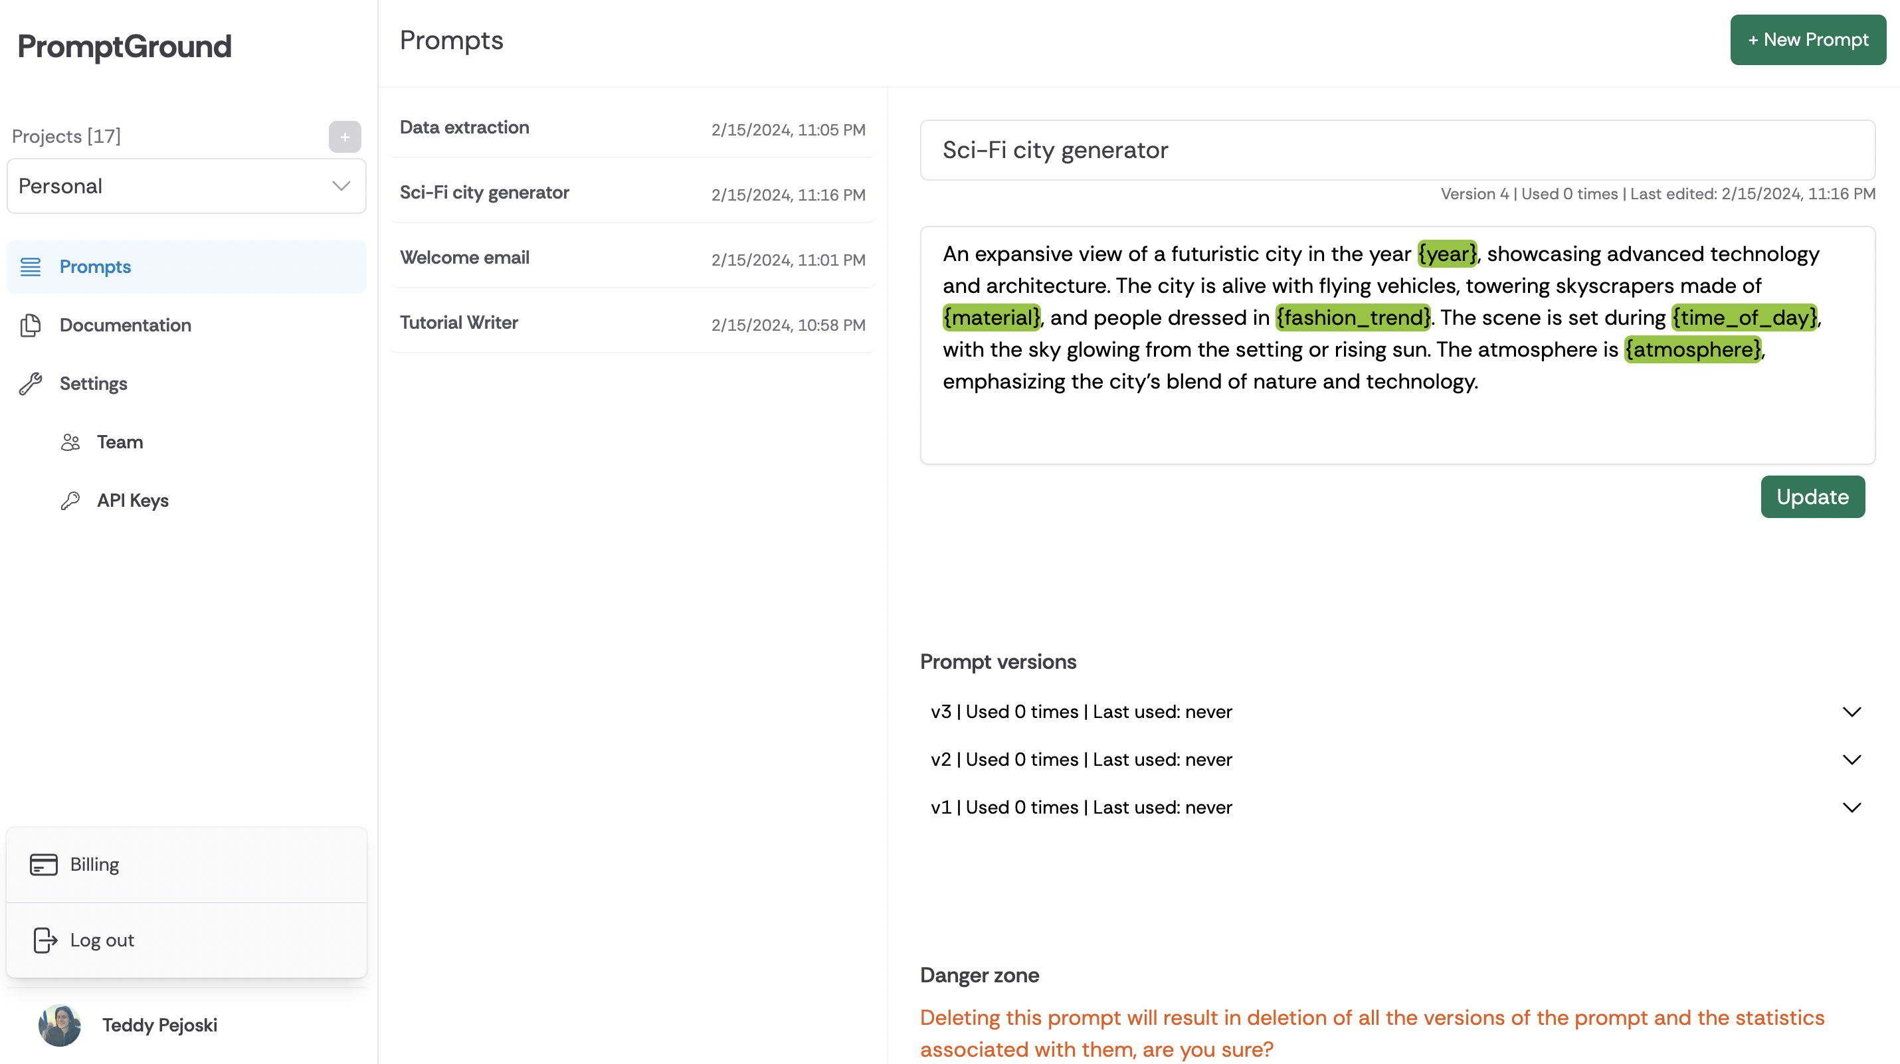Click the {year} variable in the prompt
This screenshot has height=1064, width=1900.
(1446, 253)
